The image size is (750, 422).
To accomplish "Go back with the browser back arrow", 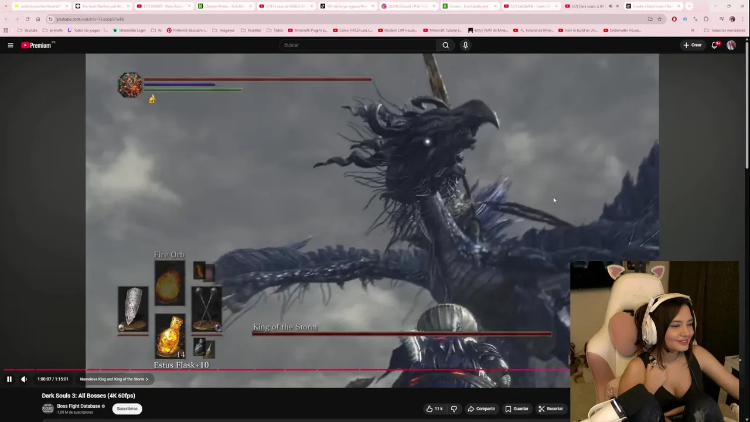I will tap(6, 19).
